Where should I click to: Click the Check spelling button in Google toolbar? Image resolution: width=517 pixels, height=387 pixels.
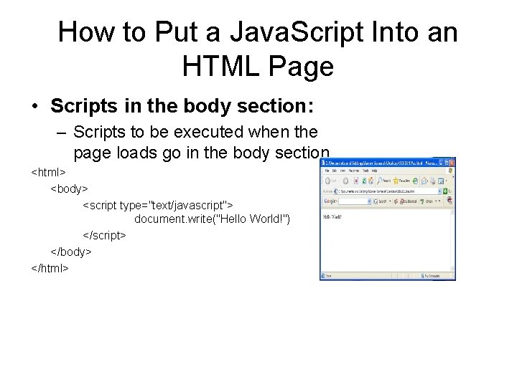(426, 201)
